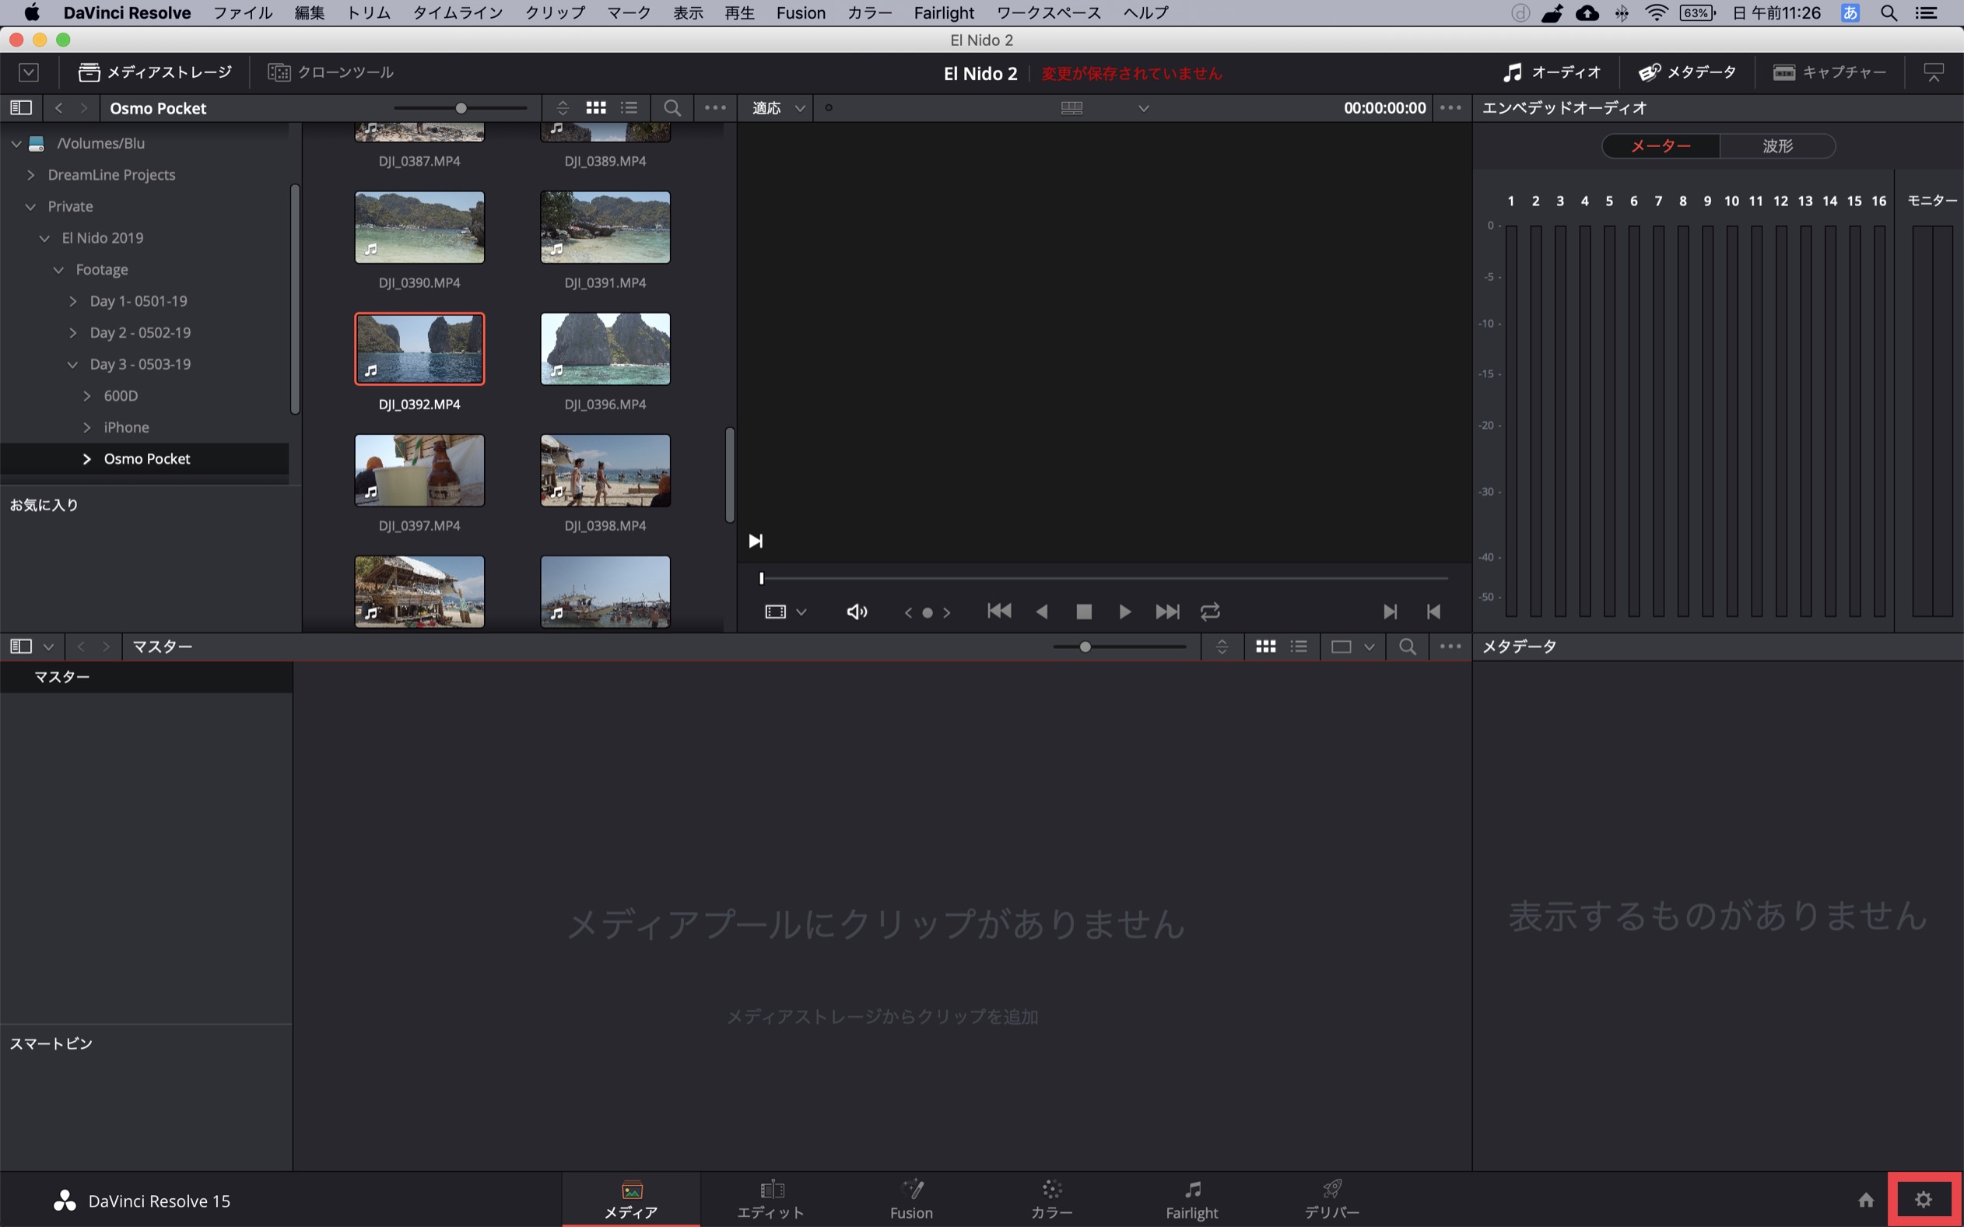
Task: Open the Fairlight menu in menu bar
Action: coord(943,13)
